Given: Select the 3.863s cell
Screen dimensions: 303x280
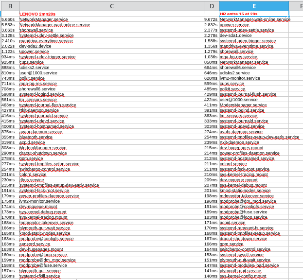Looking at the screenshot, I should (10, 30).
